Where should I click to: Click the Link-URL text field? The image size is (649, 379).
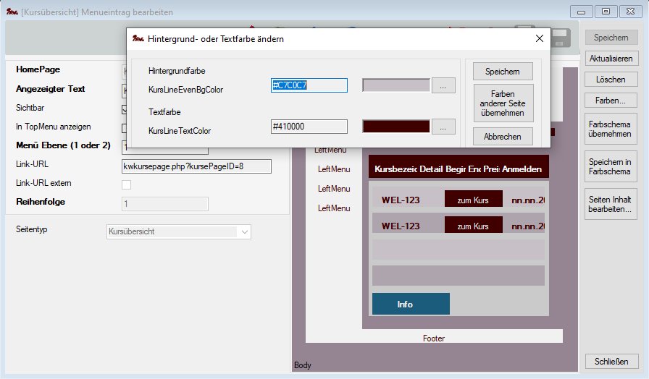point(196,166)
